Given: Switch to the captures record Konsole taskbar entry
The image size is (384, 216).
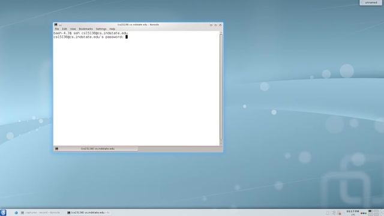Looking at the screenshot, I should click(40, 213).
